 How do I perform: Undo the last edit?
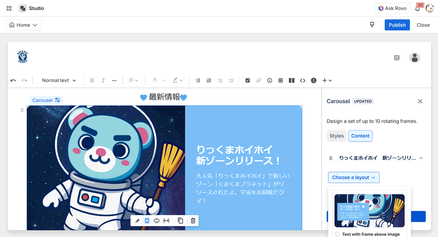(x=13, y=81)
